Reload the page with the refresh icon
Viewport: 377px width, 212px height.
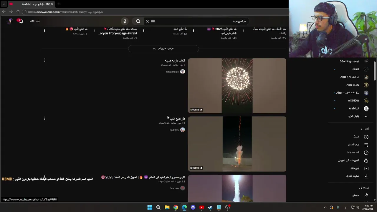(x=18, y=12)
